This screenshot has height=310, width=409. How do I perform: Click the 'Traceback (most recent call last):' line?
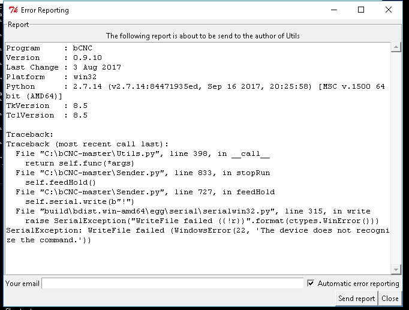tap(88, 144)
